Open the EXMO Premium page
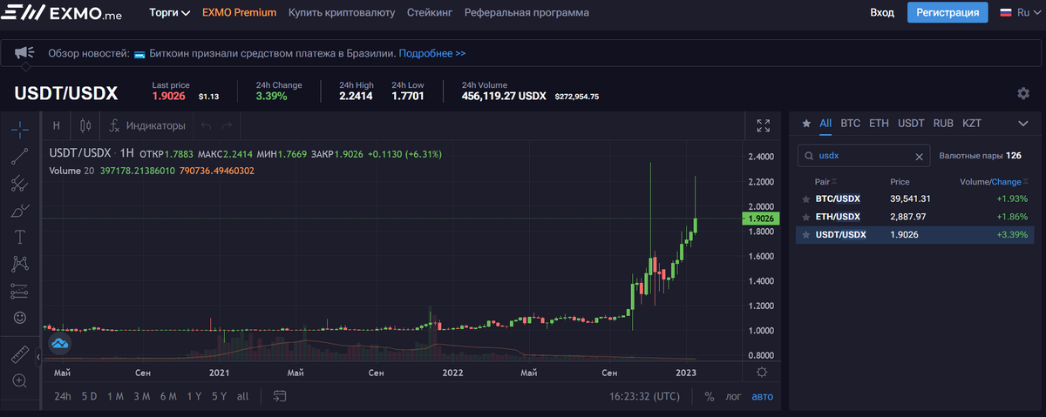 [x=240, y=13]
